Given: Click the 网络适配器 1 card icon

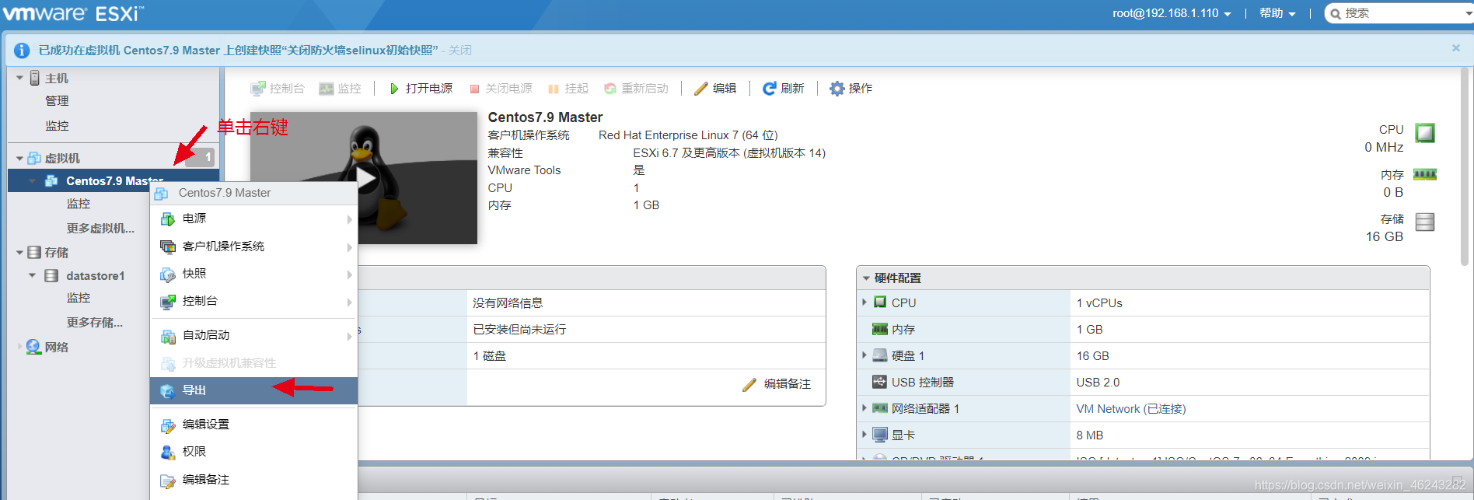Looking at the screenshot, I should (x=880, y=408).
